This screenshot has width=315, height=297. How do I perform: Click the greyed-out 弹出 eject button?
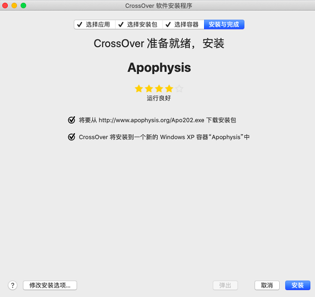(x=225, y=285)
